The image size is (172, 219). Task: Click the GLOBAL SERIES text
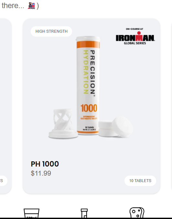point(135,43)
